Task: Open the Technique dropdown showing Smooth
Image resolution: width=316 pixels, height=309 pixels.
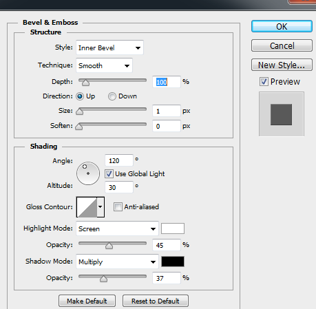Action: 104,65
